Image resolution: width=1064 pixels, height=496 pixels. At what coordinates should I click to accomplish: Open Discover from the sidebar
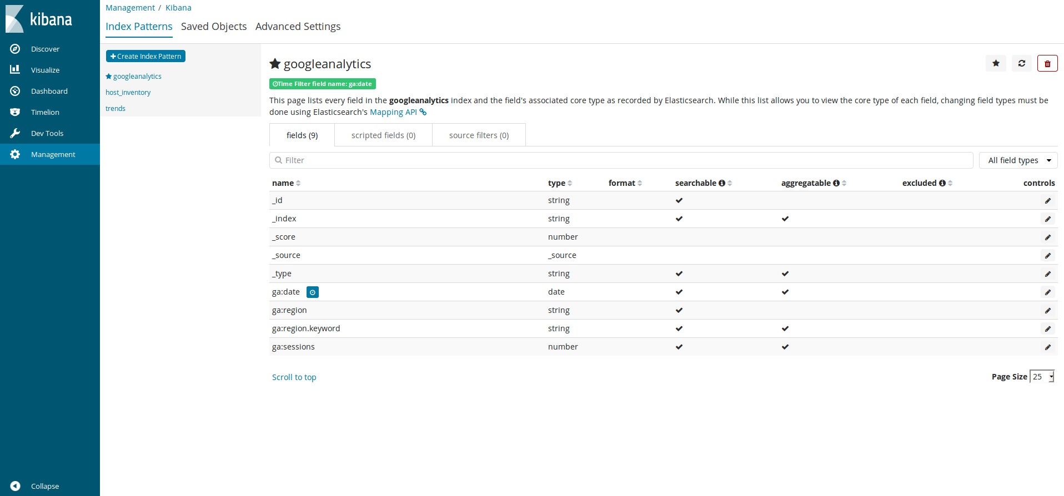tap(50, 49)
